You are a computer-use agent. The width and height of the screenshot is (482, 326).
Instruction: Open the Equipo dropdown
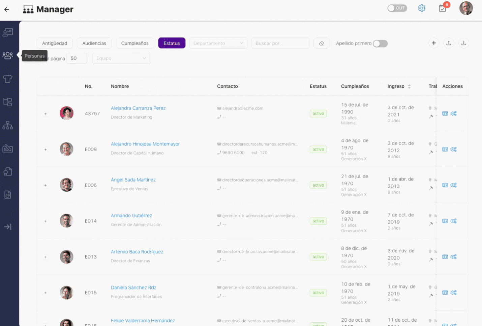[x=121, y=58]
